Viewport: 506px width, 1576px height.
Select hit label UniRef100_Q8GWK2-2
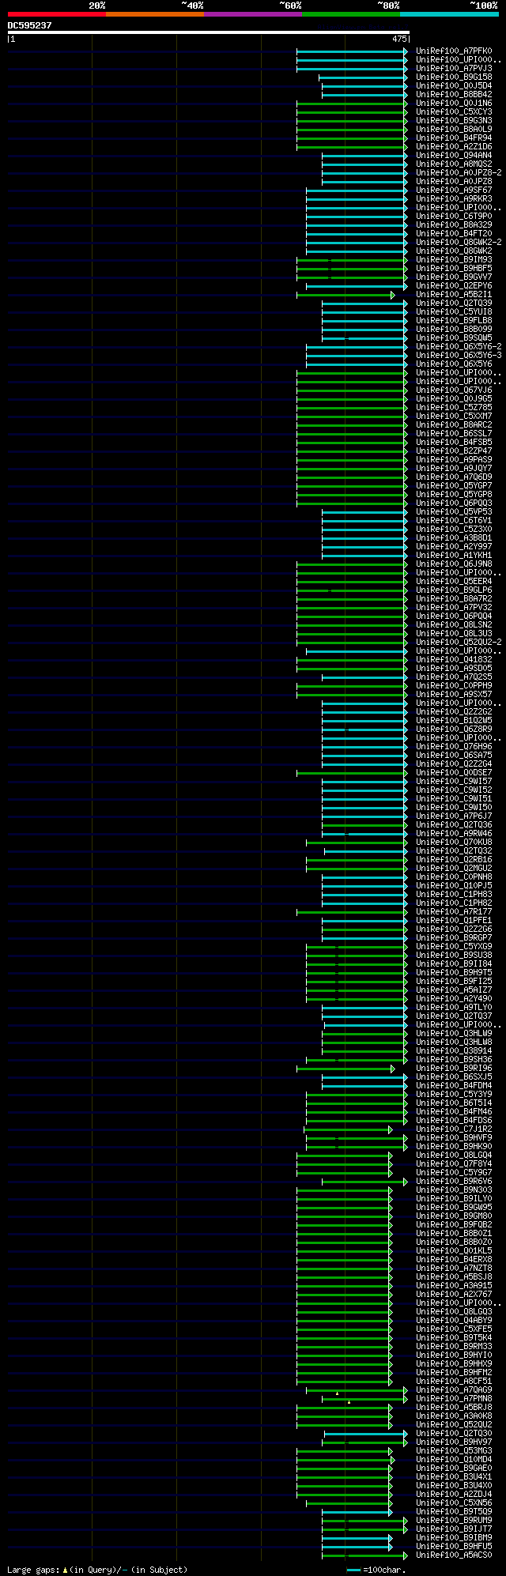[x=459, y=243]
